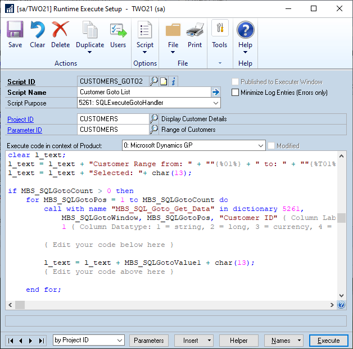Click horizontal scrollbar left arrow
Screen dimensions: 353x349
pyautogui.click(x=10, y=305)
